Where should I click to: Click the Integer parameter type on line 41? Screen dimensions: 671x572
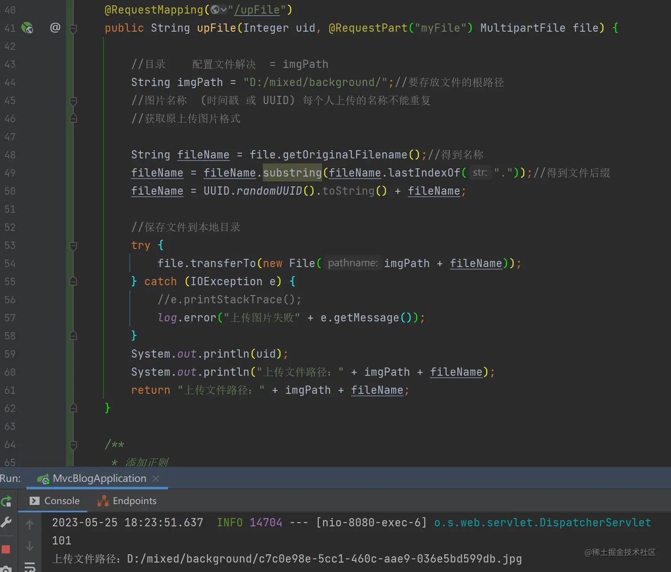pyautogui.click(x=266, y=28)
